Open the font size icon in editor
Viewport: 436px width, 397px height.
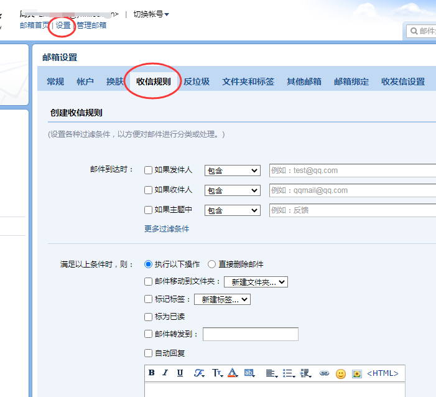217,373
